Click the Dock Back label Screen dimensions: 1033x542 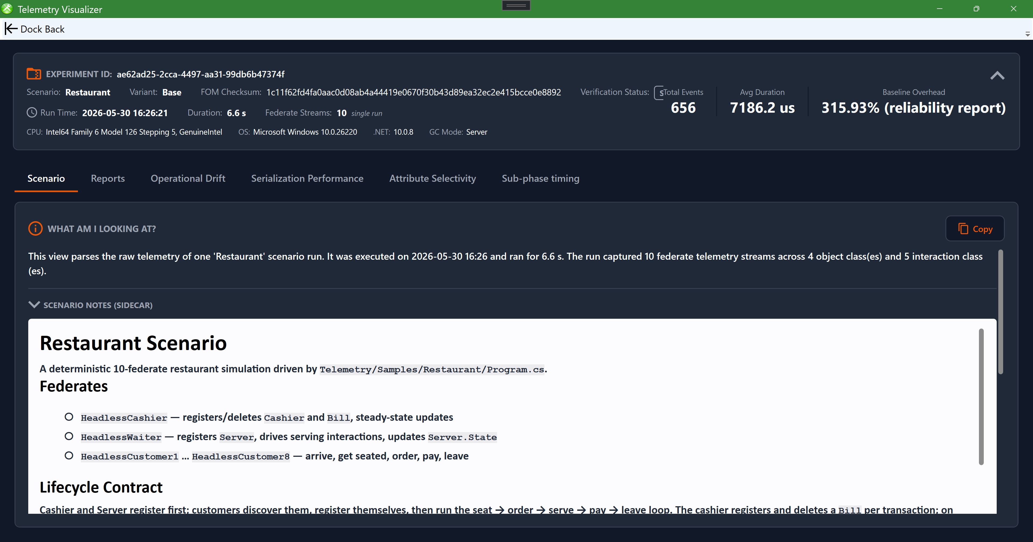coord(43,29)
